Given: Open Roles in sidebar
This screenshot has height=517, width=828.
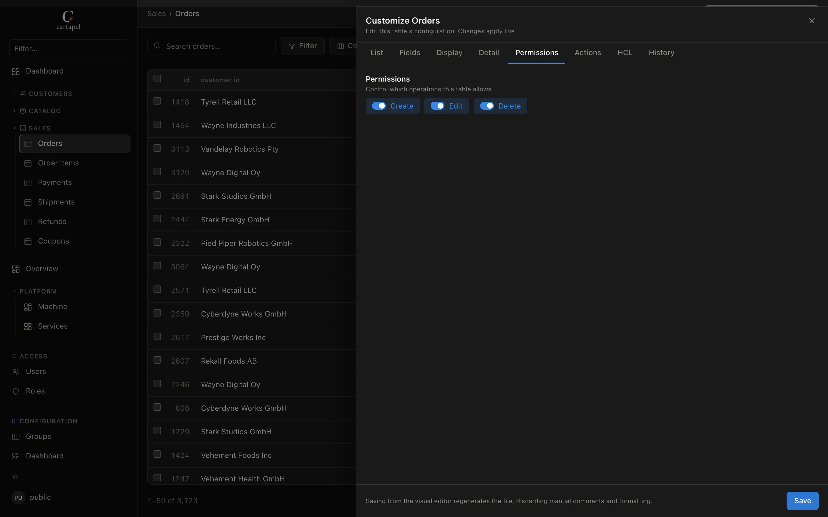Looking at the screenshot, I should [x=68, y=391].
